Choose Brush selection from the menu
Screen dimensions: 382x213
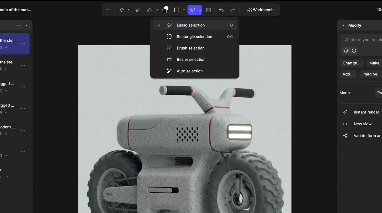pos(195,48)
